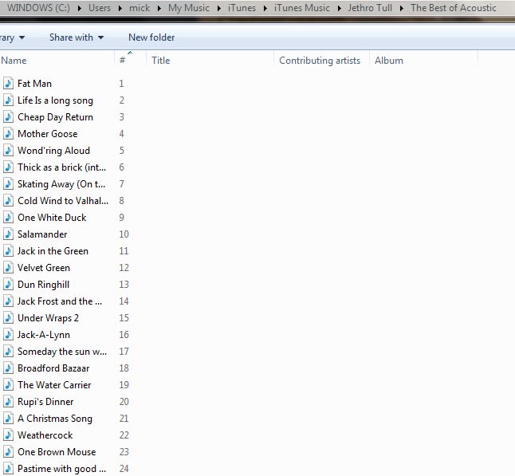Open the library dropdown ending in 'rary'
Image resolution: width=515 pixels, height=476 pixels.
click(12, 37)
